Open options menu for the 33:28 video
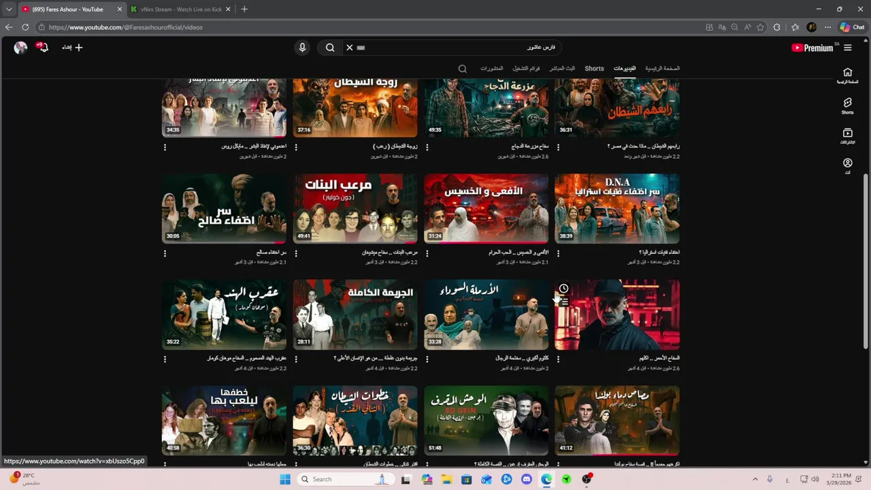Screen dimensions: 871x490 (x=427, y=359)
